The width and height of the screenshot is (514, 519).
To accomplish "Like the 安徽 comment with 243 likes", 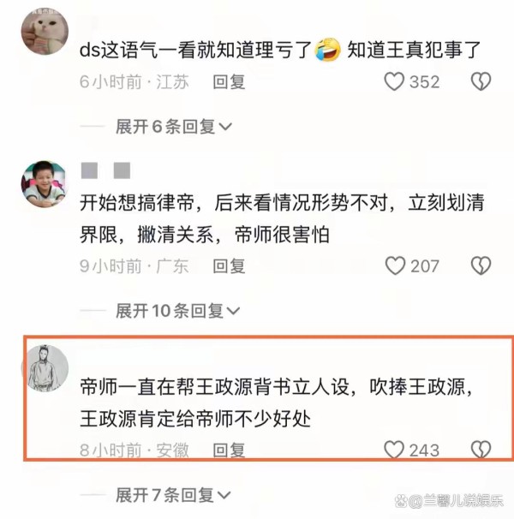I will pos(394,450).
